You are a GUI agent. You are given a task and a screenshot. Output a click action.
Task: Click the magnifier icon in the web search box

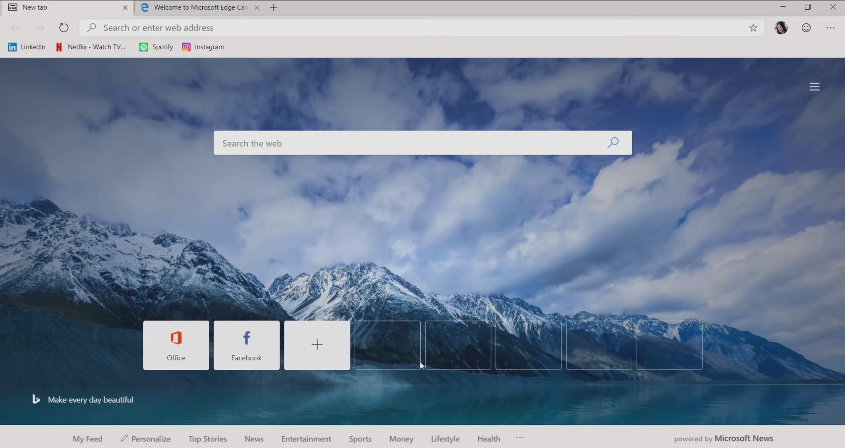(x=613, y=143)
